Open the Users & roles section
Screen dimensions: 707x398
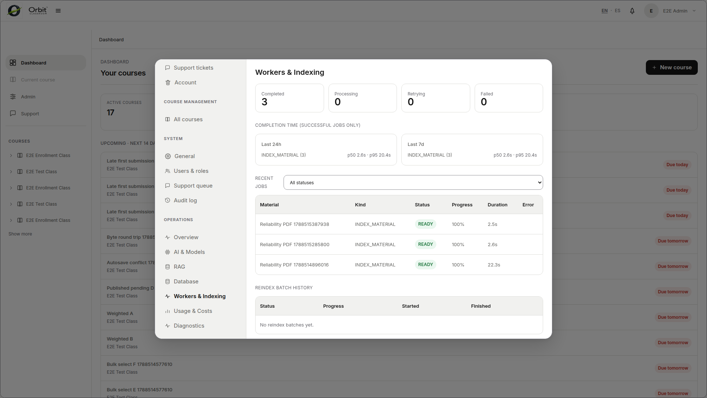pyautogui.click(x=191, y=171)
